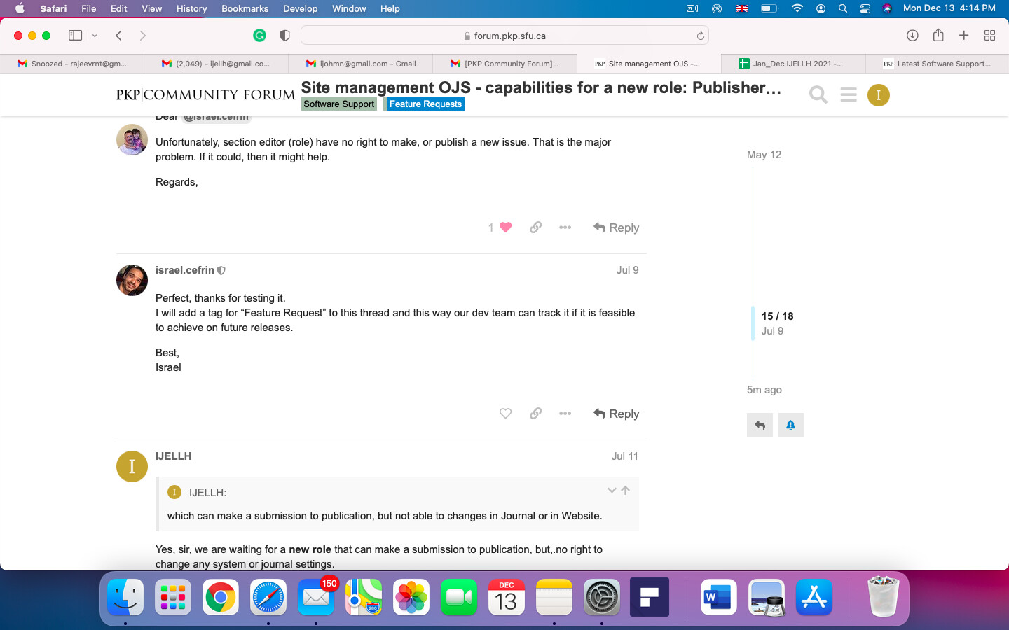1009x630 pixels.
Task: Like israel.cefrin's Jul 9 post
Action: (x=505, y=414)
